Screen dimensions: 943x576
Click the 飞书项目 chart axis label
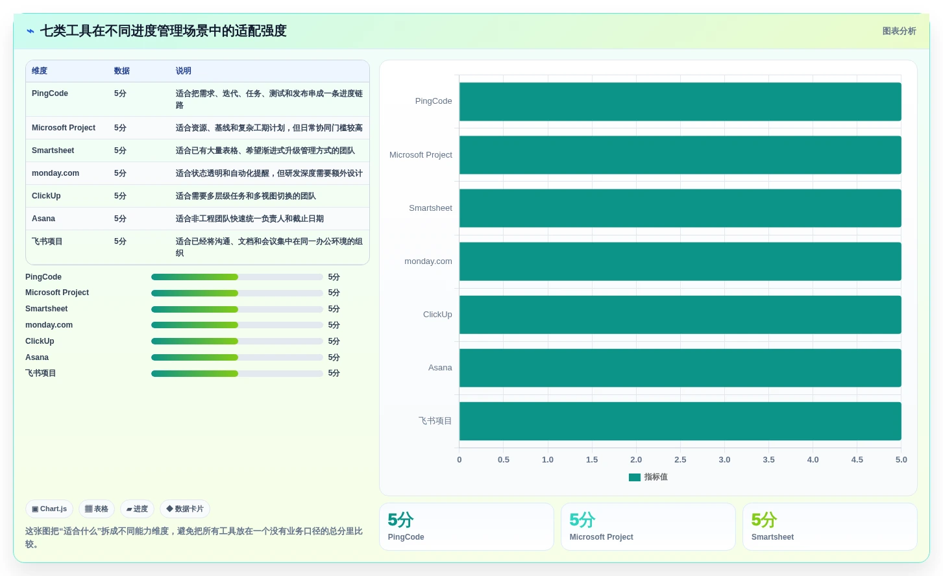[x=435, y=421]
